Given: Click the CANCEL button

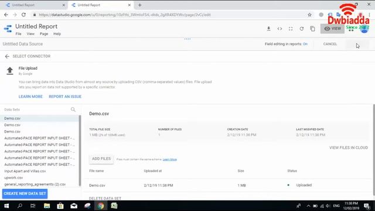Looking at the screenshot, I should pyautogui.click(x=330, y=44).
